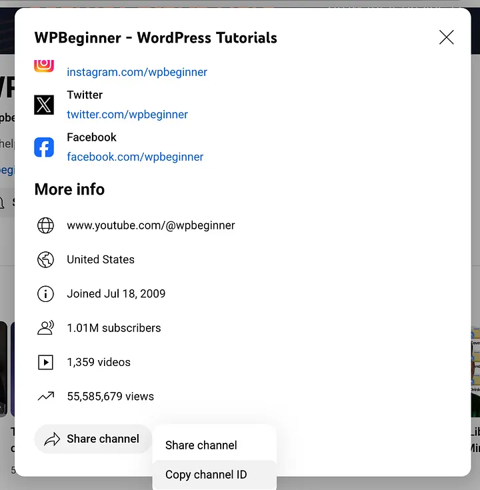Screen dimensions: 480x490
Task: Click the 55,585,679 views text
Action: coord(110,397)
